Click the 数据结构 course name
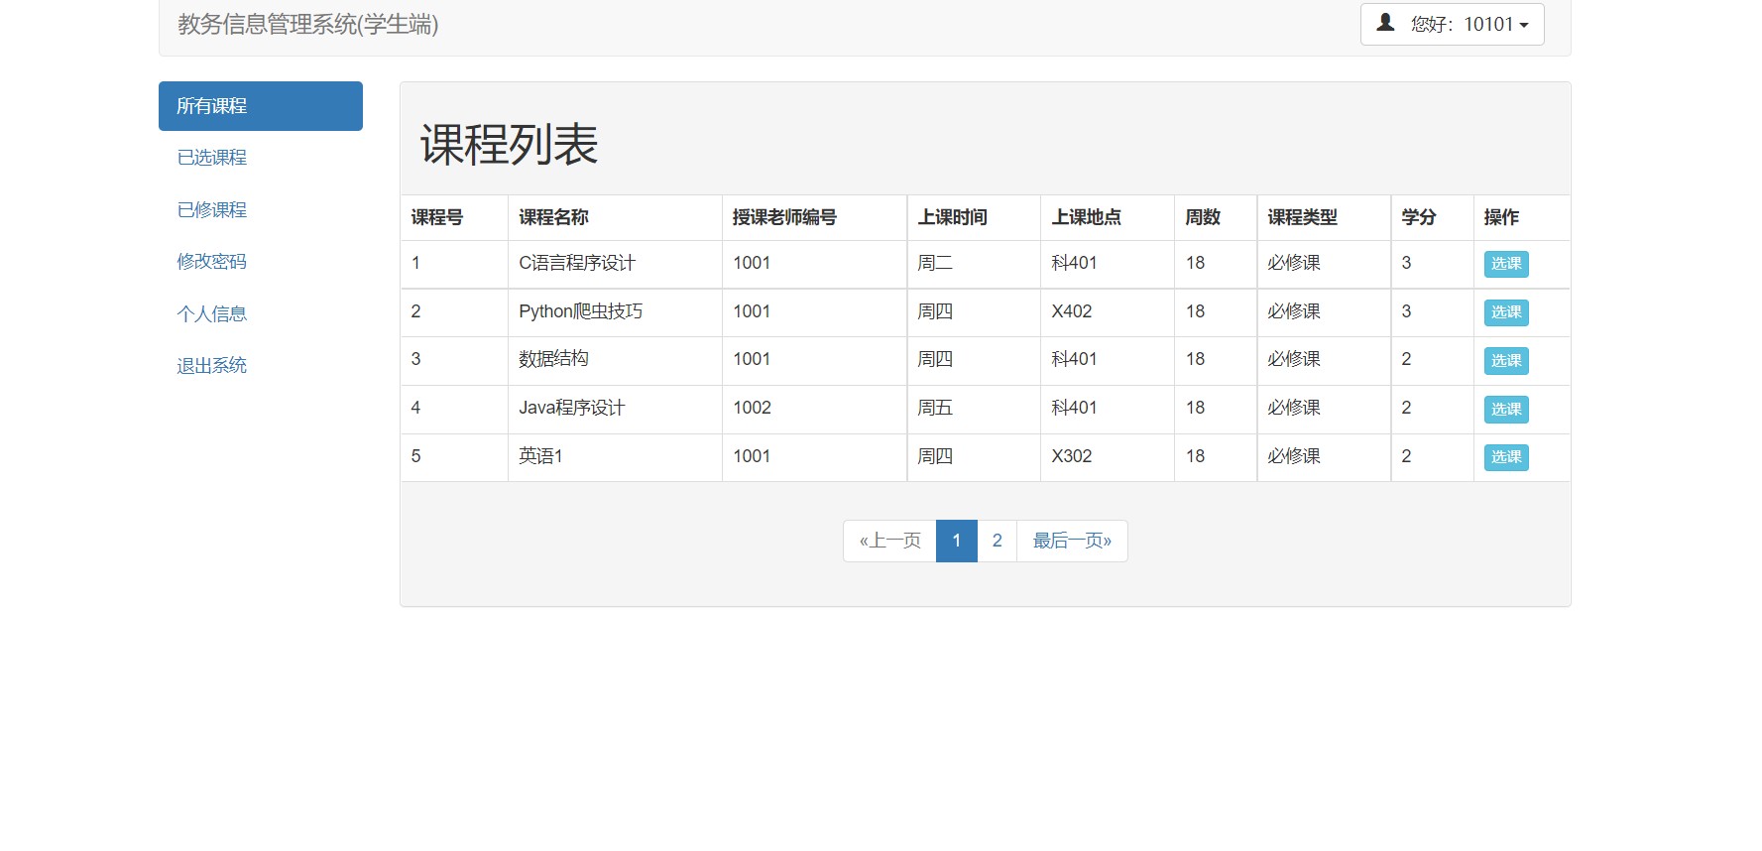This screenshot has width=1762, height=851. point(553,359)
